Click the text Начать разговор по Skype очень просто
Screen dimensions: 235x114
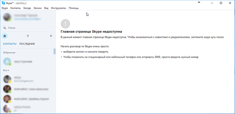(x=85, y=46)
